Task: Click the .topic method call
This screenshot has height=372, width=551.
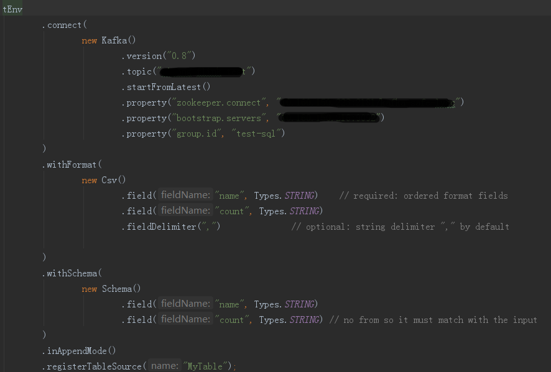Action: point(139,71)
